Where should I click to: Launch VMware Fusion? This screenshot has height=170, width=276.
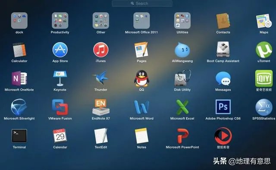click(x=60, y=107)
